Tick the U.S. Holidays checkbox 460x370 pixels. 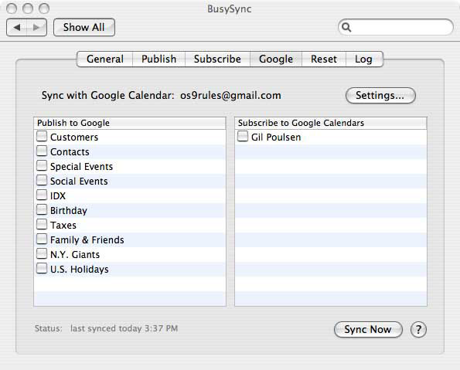42,268
